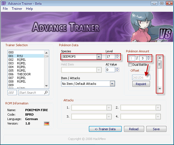
Task: Decrease the Level value
Action: click(117, 58)
